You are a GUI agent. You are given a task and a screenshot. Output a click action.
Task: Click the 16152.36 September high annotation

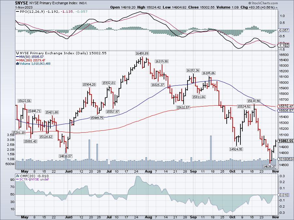click(x=193, y=70)
